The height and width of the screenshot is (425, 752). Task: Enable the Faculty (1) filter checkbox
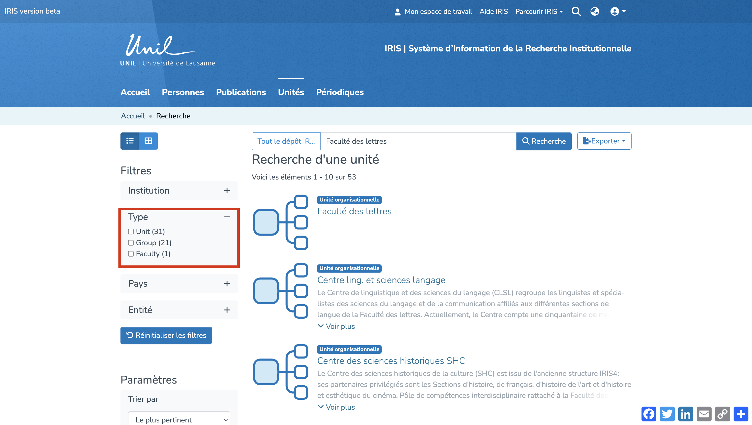(x=131, y=254)
